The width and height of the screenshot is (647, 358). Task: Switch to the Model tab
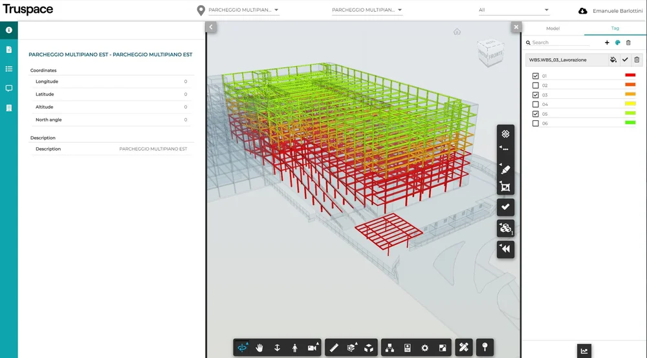point(553,28)
